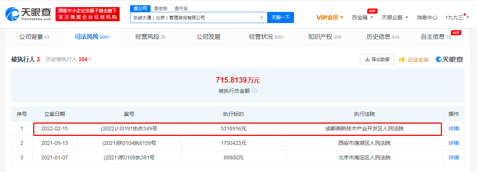Click the TianYanCha logo at top left
The height and width of the screenshot is (172, 477).
pyautogui.click(x=28, y=14)
